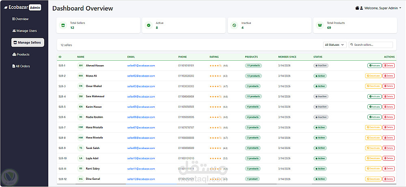Click the RATING column header
The image size is (406, 187).
214,57
